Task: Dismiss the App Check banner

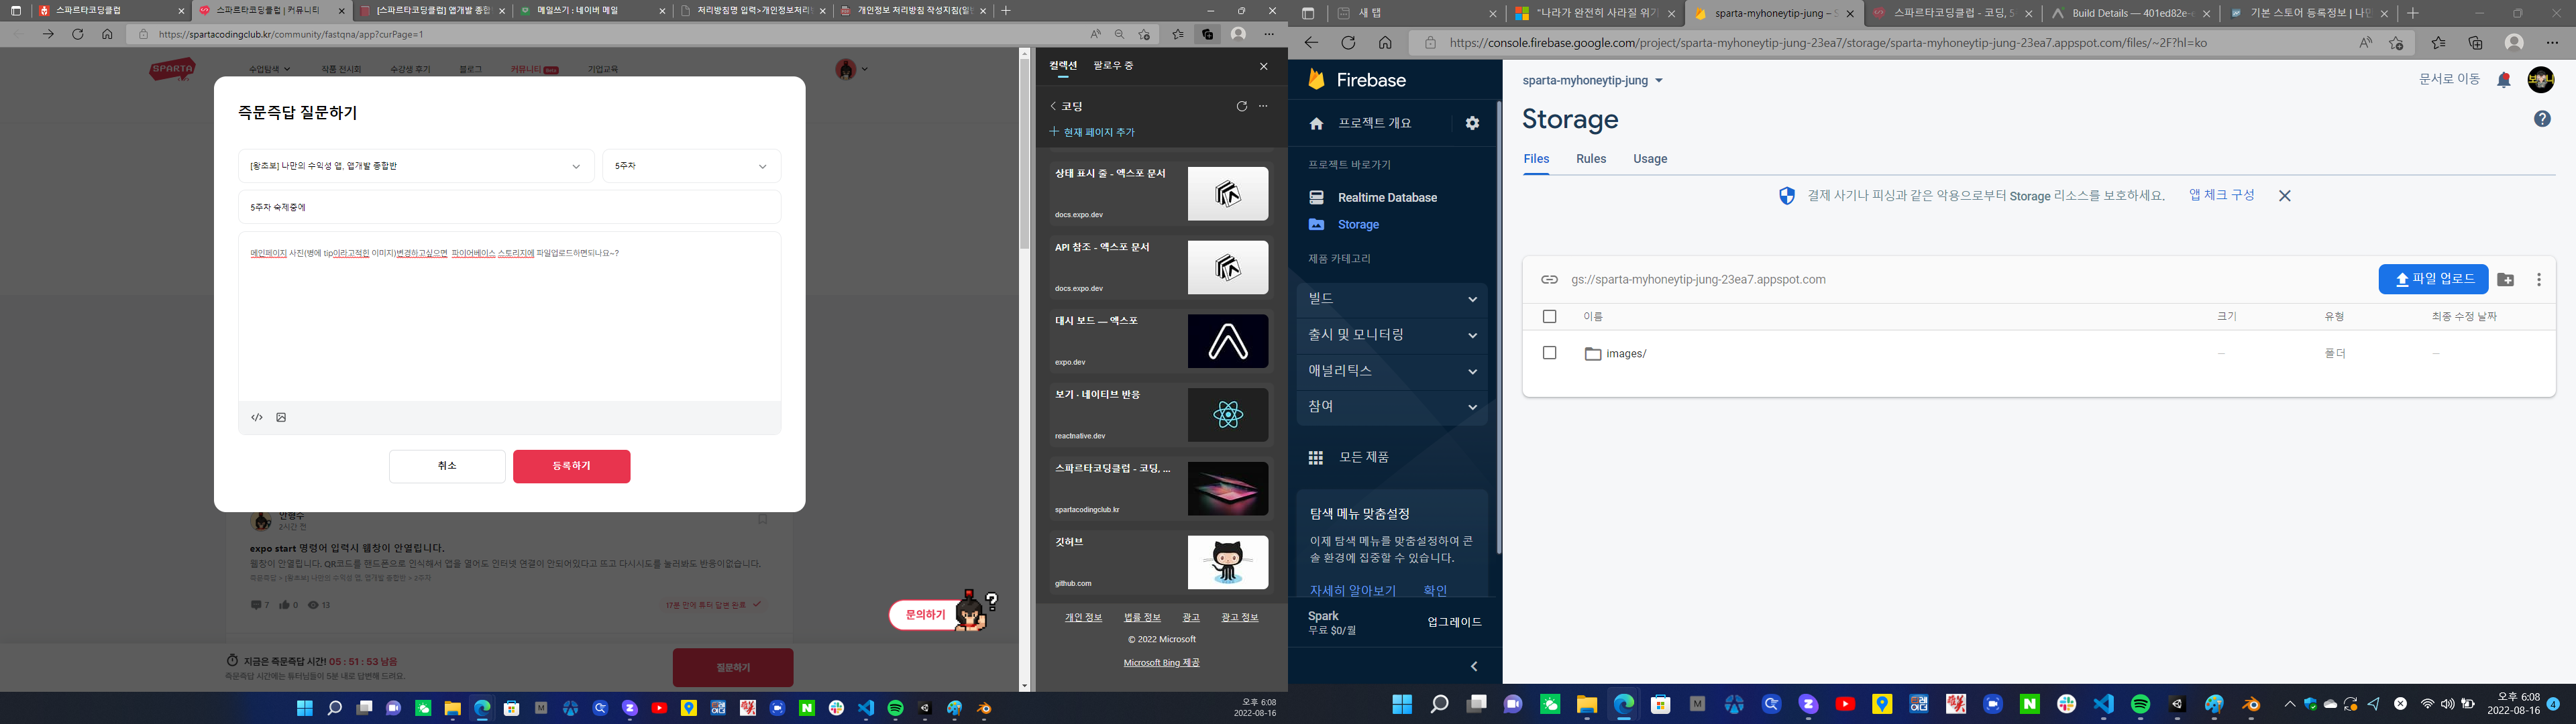Action: 2284,196
